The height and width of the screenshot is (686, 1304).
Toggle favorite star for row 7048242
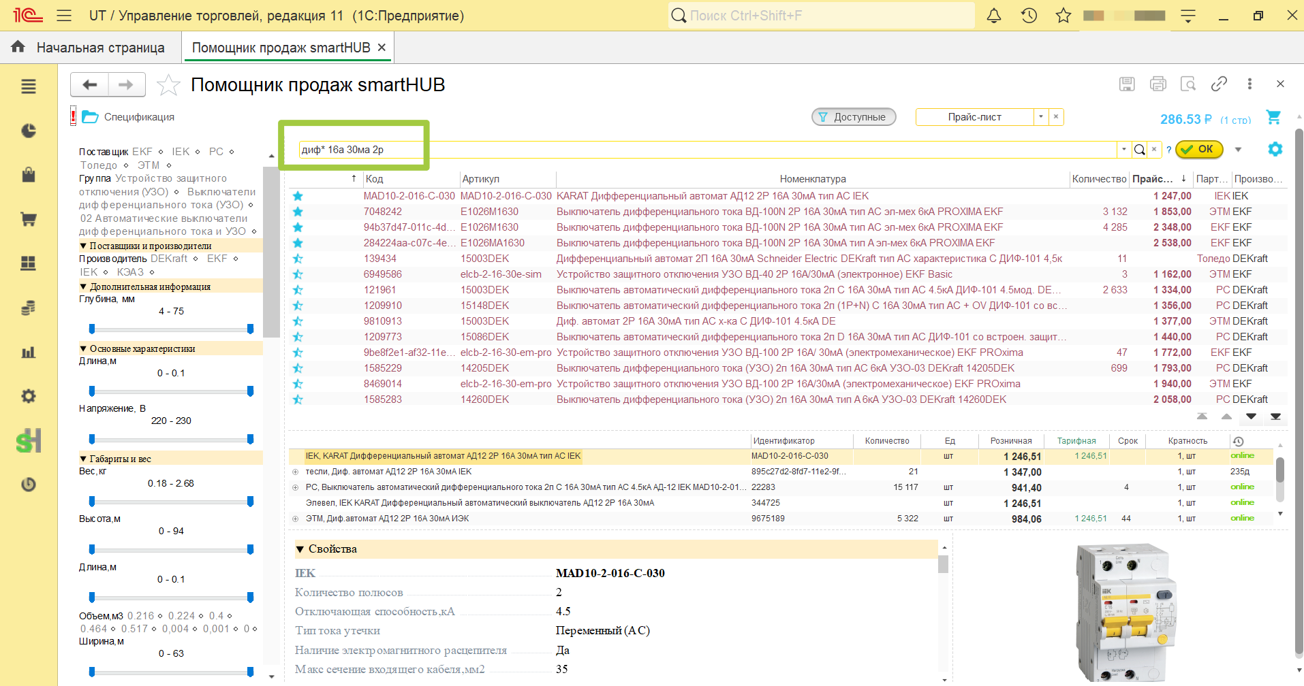pos(298,212)
